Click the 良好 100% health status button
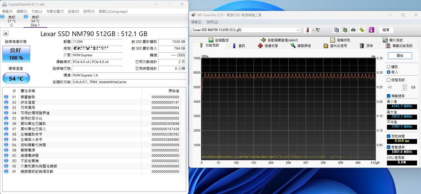421x194 pixels. [x=16, y=54]
